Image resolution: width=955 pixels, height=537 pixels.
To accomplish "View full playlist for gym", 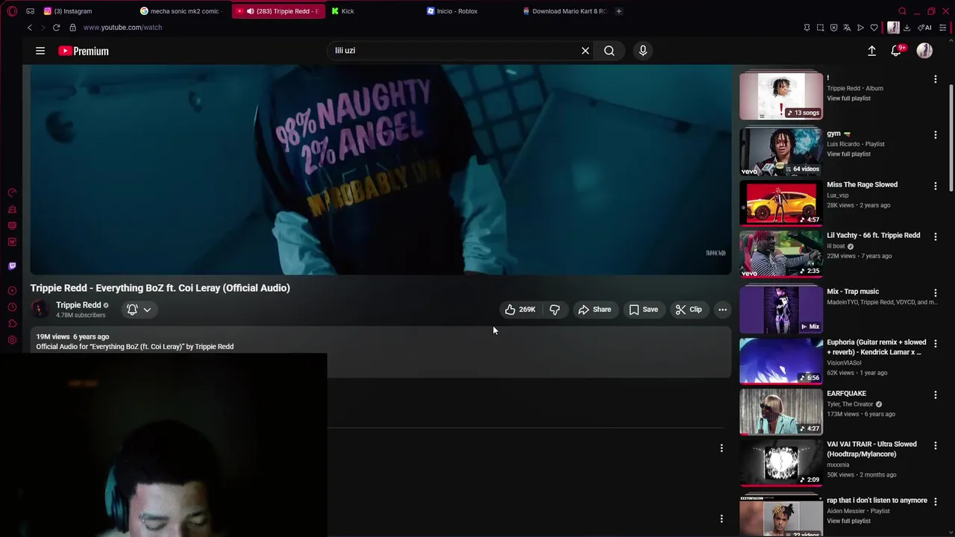I will tap(848, 154).
